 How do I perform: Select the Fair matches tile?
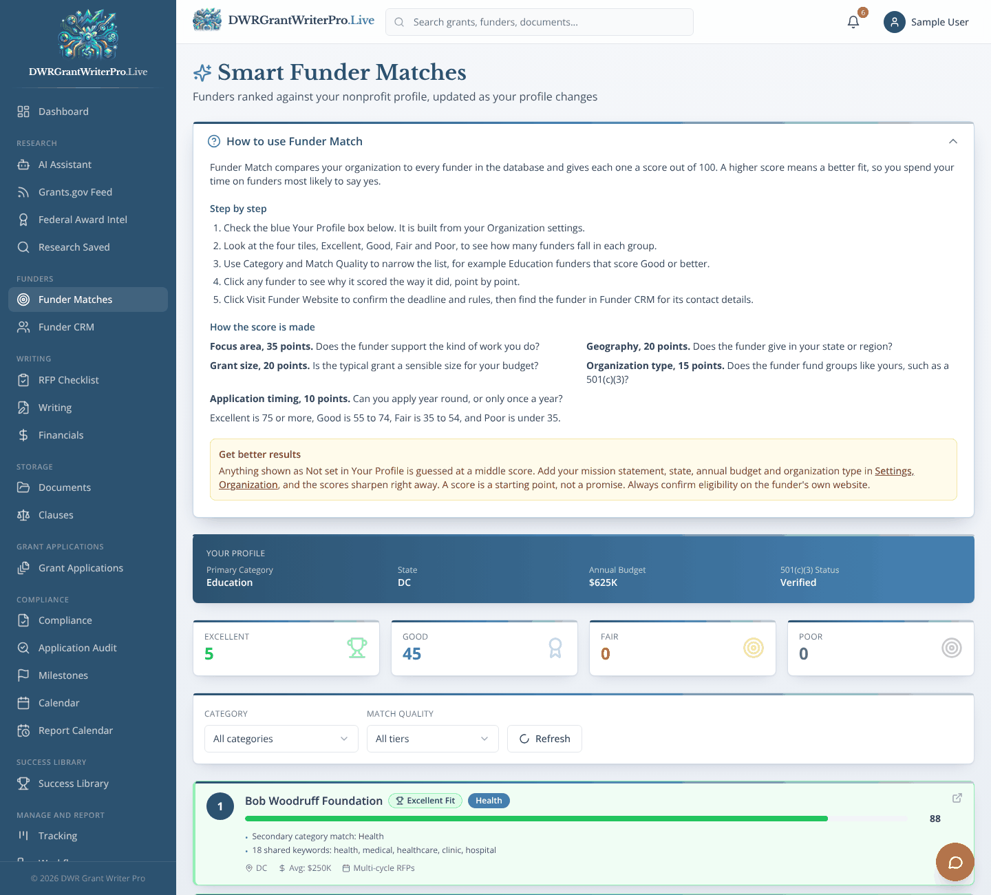pyautogui.click(x=683, y=648)
